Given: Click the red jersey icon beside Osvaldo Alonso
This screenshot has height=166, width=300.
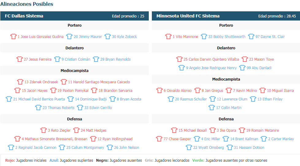Looking at the screenshot, I should pyautogui.click(x=160, y=90).
